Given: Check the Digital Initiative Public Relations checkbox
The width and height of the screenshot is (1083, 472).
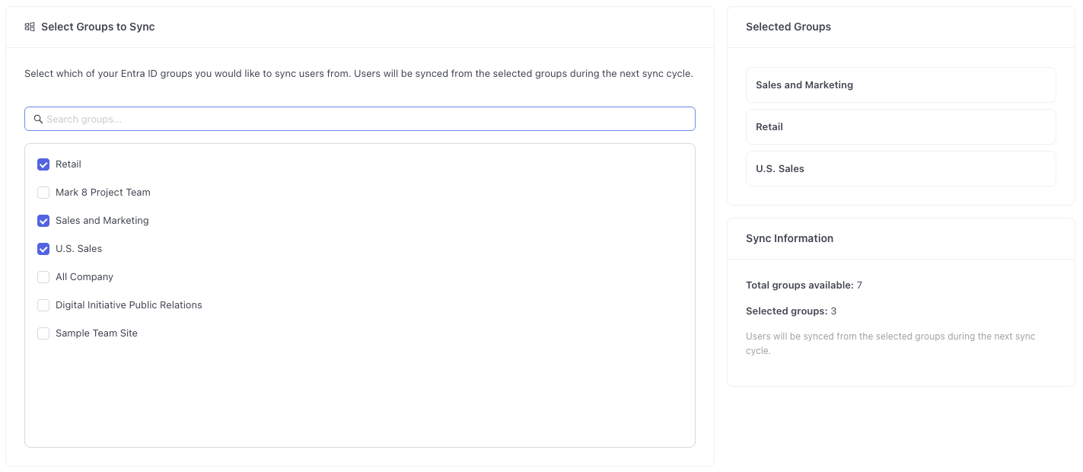Looking at the screenshot, I should (x=43, y=305).
